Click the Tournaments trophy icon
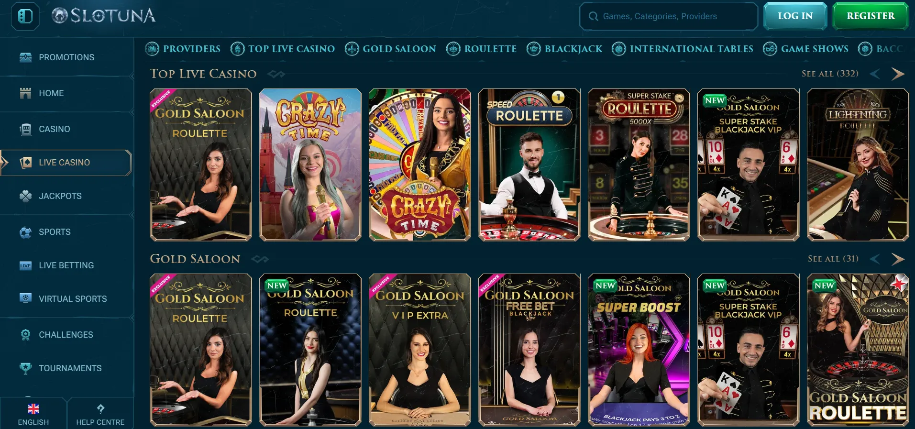This screenshot has height=429, width=915. 25,368
